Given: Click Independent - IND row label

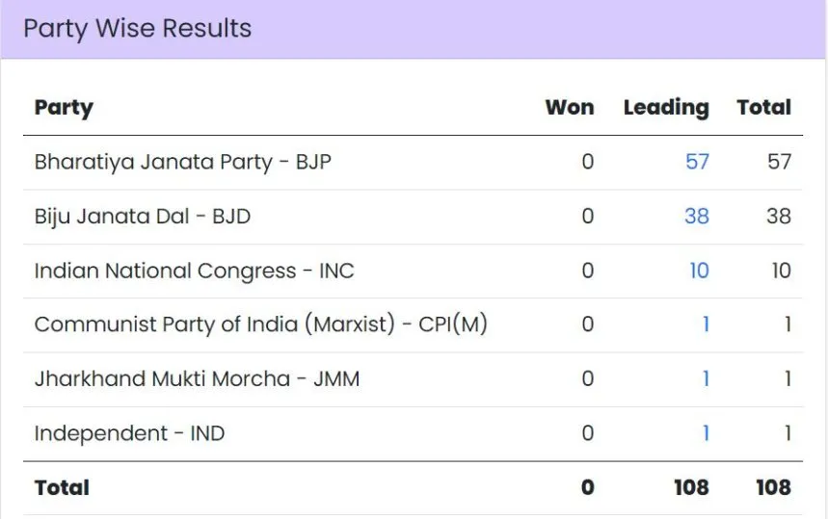Looking at the screenshot, I should tap(129, 433).
